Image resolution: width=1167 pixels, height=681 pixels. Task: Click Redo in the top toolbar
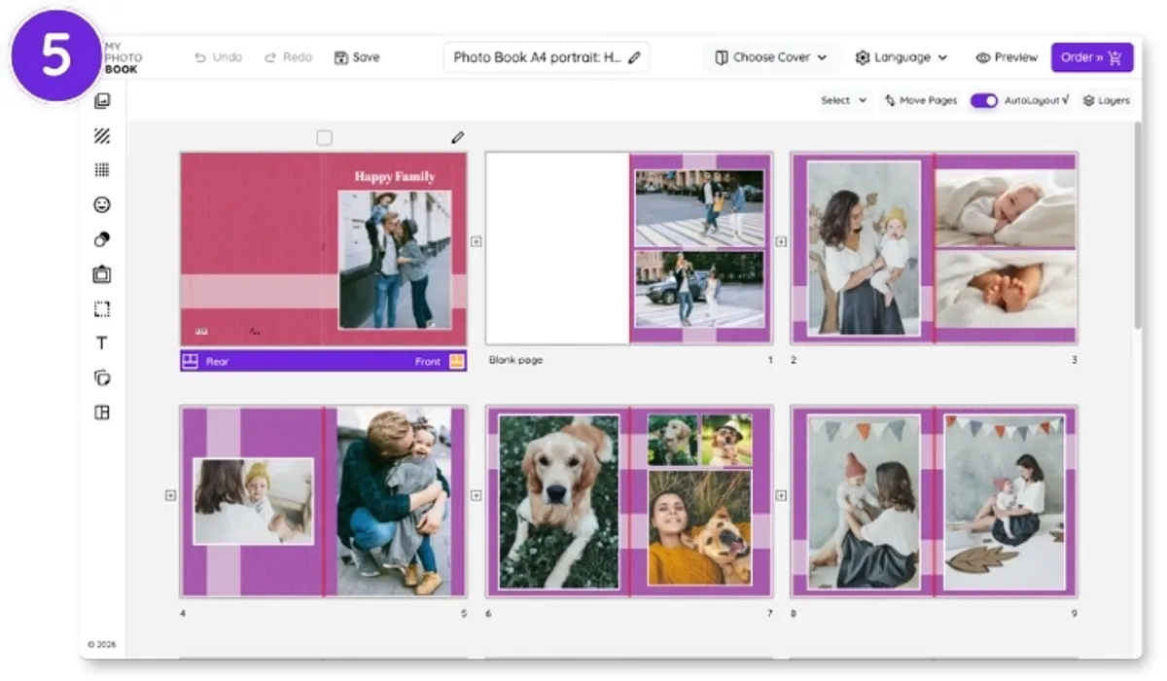[288, 57]
